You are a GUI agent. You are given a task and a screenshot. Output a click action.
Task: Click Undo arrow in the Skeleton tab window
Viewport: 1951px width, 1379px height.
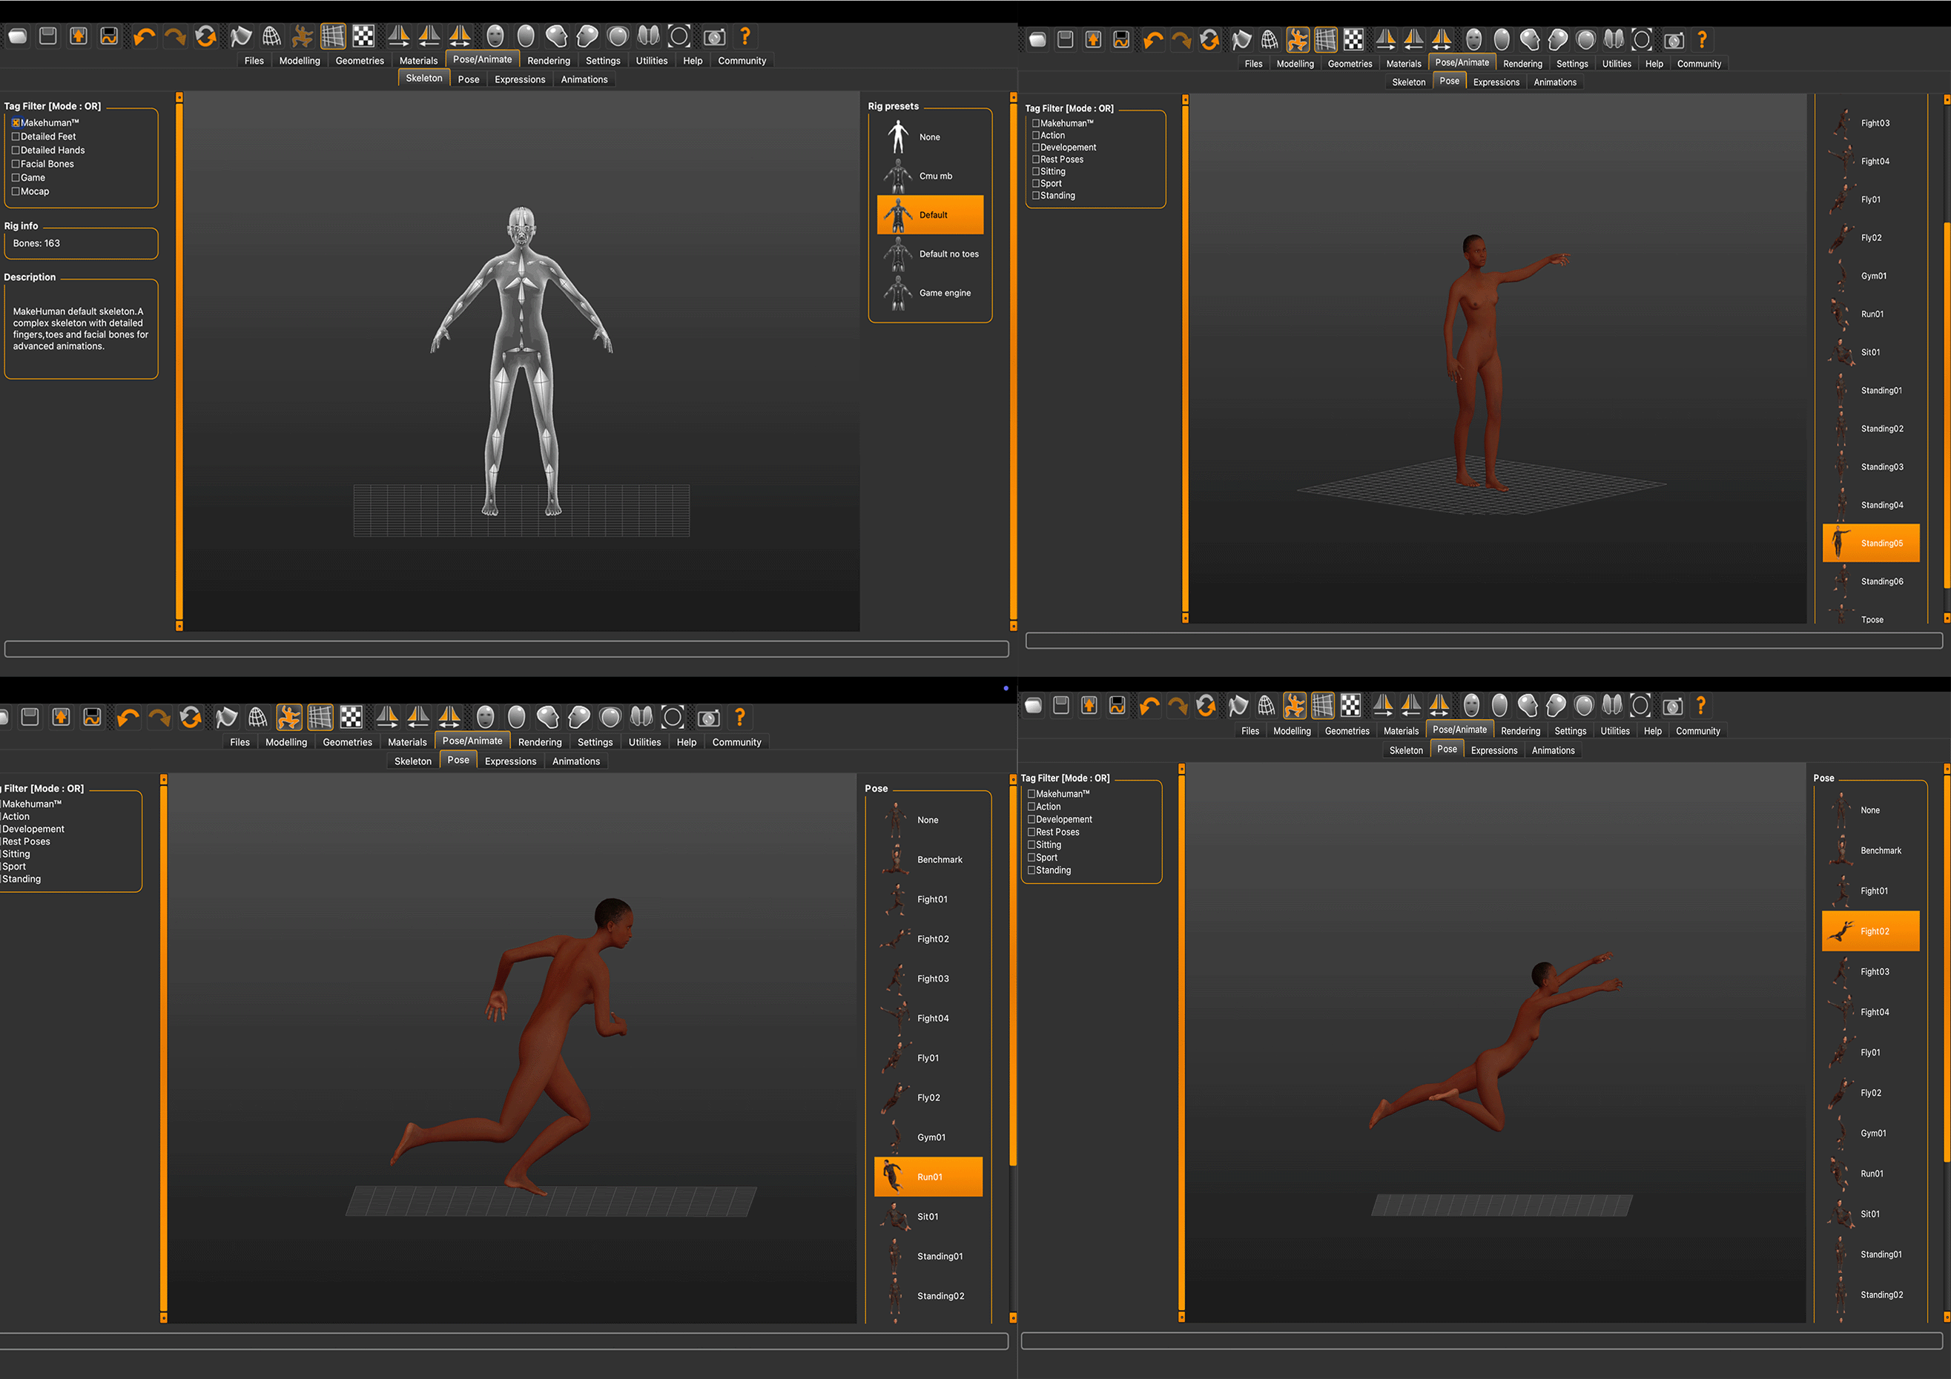tap(145, 36)
